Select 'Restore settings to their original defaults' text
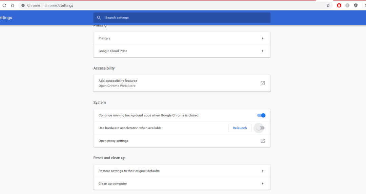The height and width of the screenshot is (194, 366). pyautogui.click(x=129, y=171)
